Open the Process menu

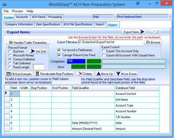point(18,11)
